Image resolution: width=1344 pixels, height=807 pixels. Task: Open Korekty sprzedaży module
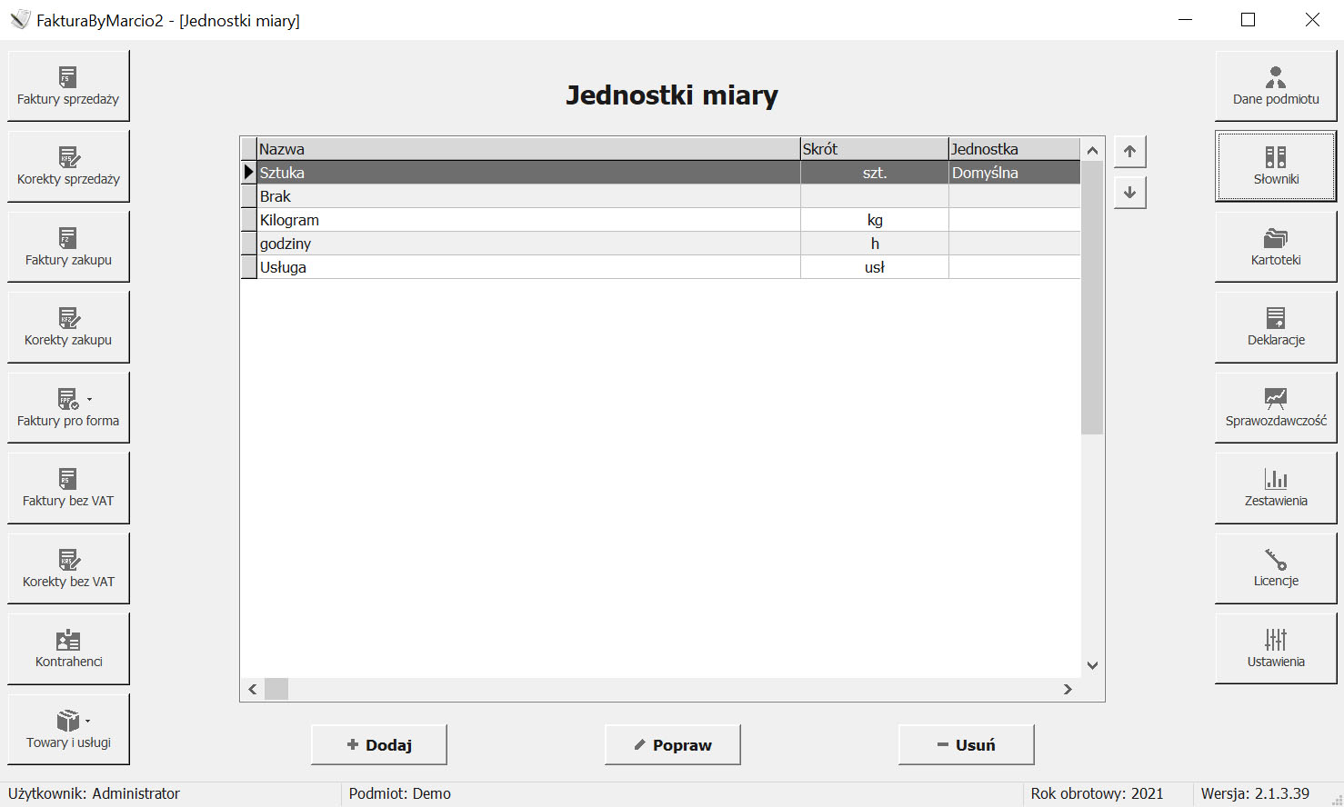68,166
